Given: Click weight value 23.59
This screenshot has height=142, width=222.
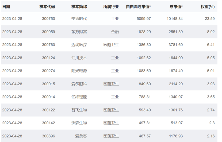Looking at the screenshot, I should pos(210,19).
